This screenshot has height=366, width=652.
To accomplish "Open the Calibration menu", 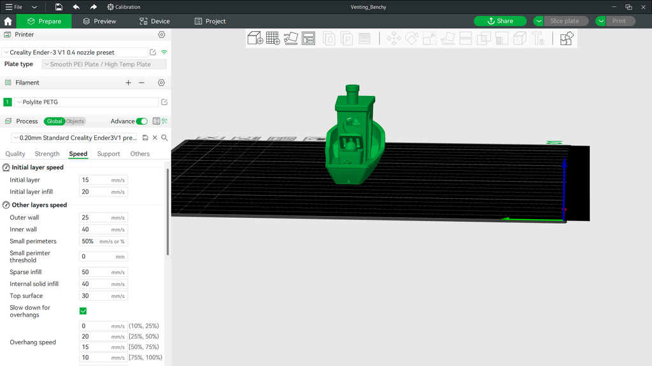I will (124, 7).
